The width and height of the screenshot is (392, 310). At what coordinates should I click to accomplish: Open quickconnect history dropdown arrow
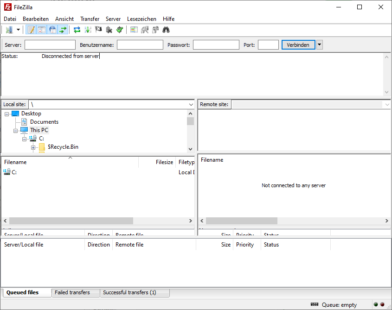point(319,45)
